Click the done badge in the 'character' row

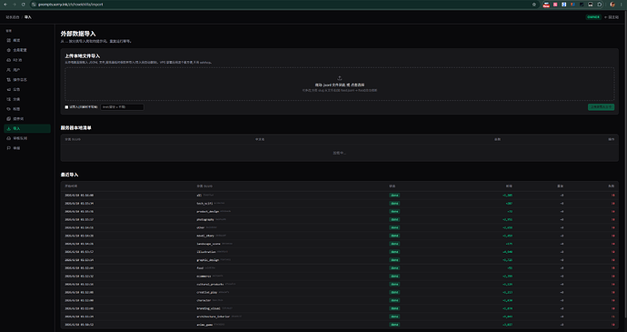tap(394, 300)
